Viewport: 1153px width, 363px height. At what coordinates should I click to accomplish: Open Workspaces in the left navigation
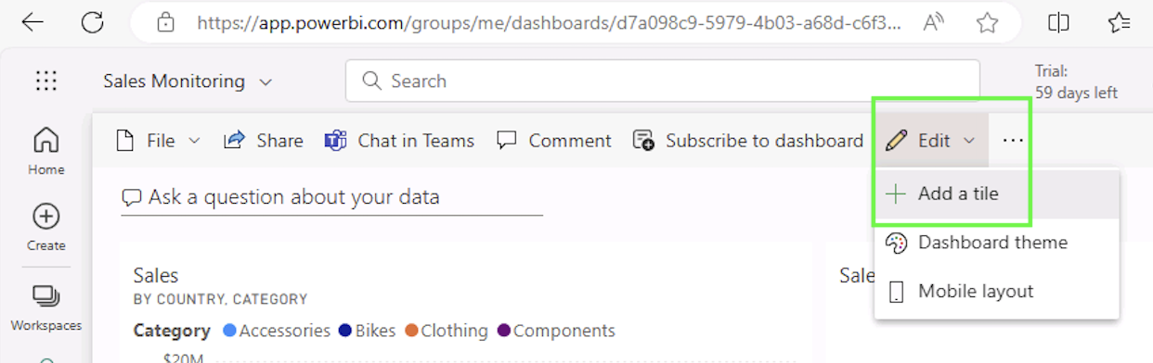pos(45,308)
